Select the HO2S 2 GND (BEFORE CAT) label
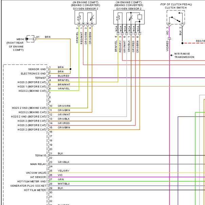 point(28,117)
